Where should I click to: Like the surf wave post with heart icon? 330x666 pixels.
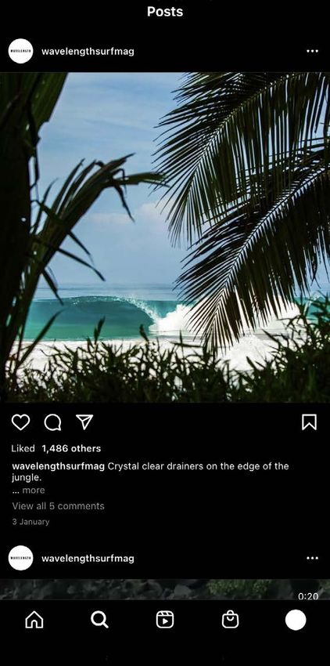(x=20, y=422)
